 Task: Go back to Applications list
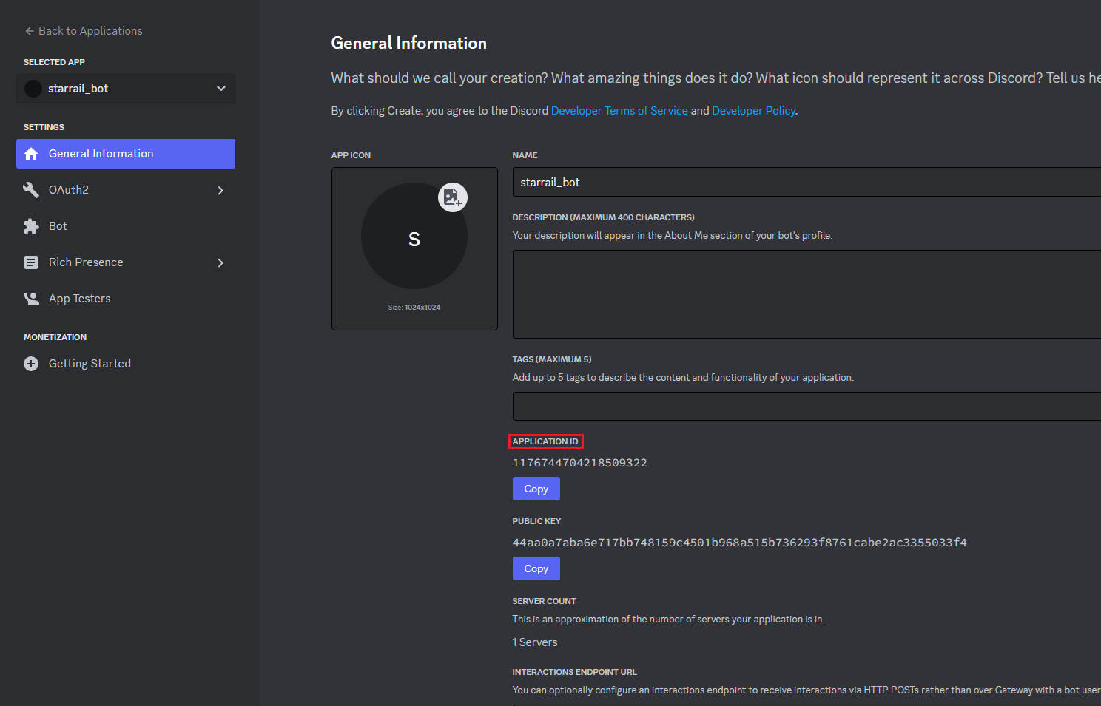84,31
